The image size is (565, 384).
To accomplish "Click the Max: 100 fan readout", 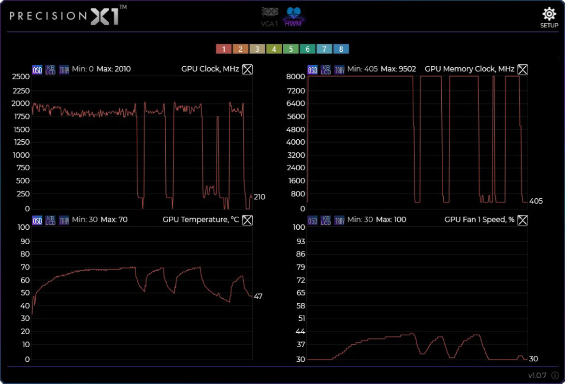I will point(391,220).
